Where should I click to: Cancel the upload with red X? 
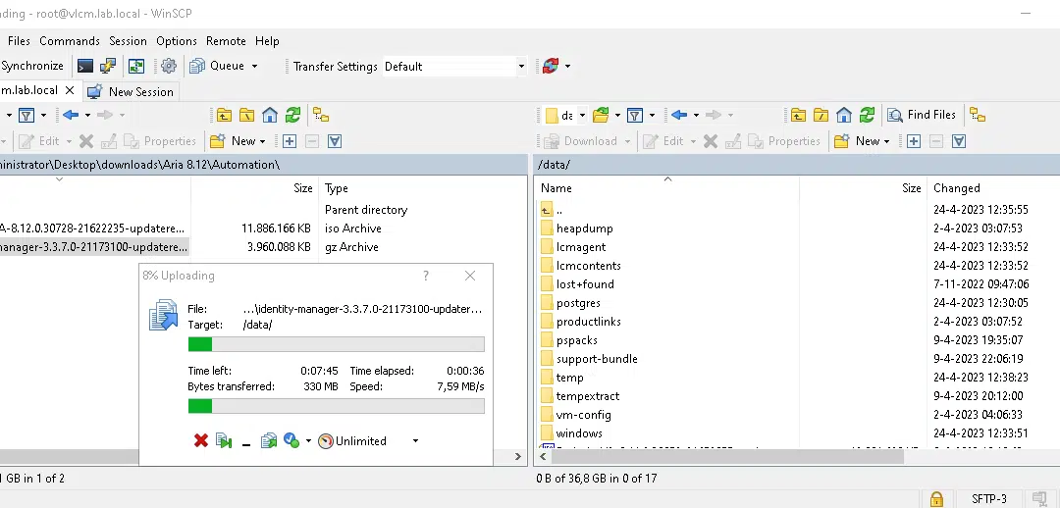tap(201, 441)
